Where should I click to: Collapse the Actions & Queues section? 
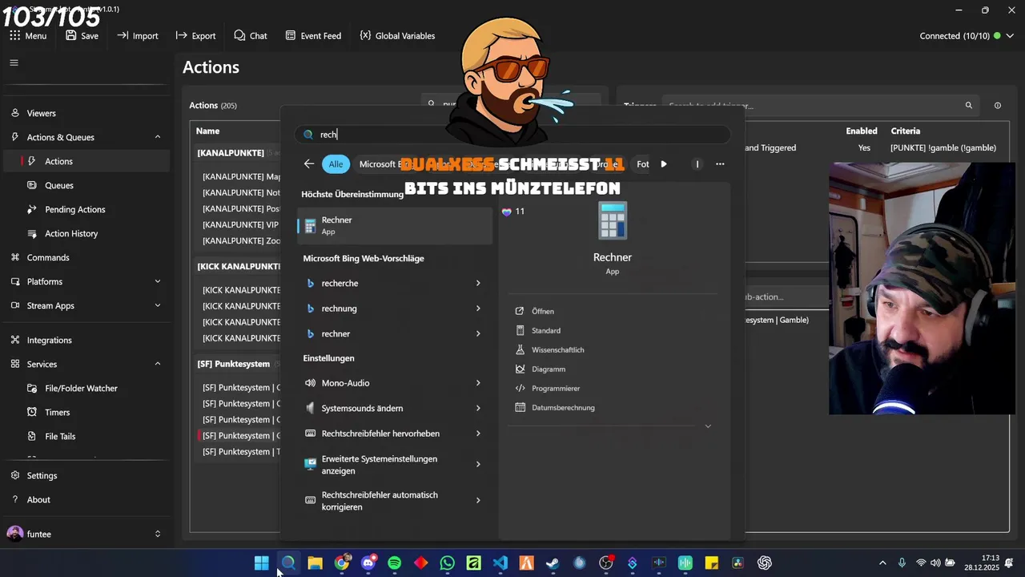click(x=157, y=137)
